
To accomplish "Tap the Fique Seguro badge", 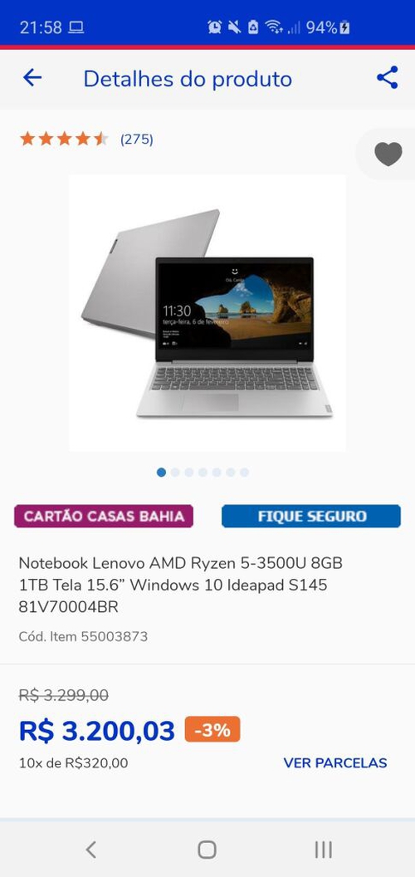I will (311, 517).
